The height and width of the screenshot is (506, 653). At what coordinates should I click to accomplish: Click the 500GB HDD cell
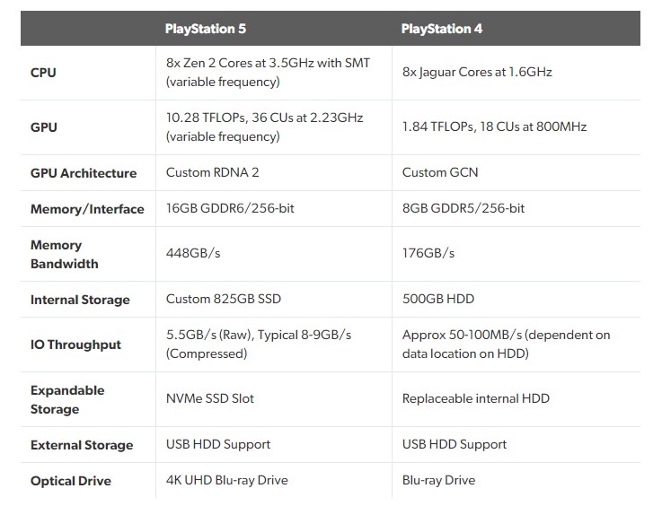click(x=438, y=299)
